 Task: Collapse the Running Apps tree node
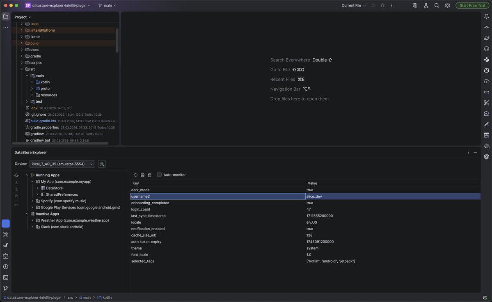click(27, 175)
